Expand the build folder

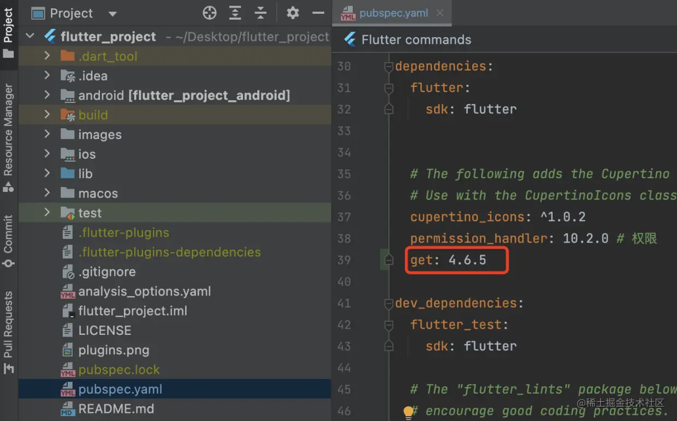pos(47,115)
